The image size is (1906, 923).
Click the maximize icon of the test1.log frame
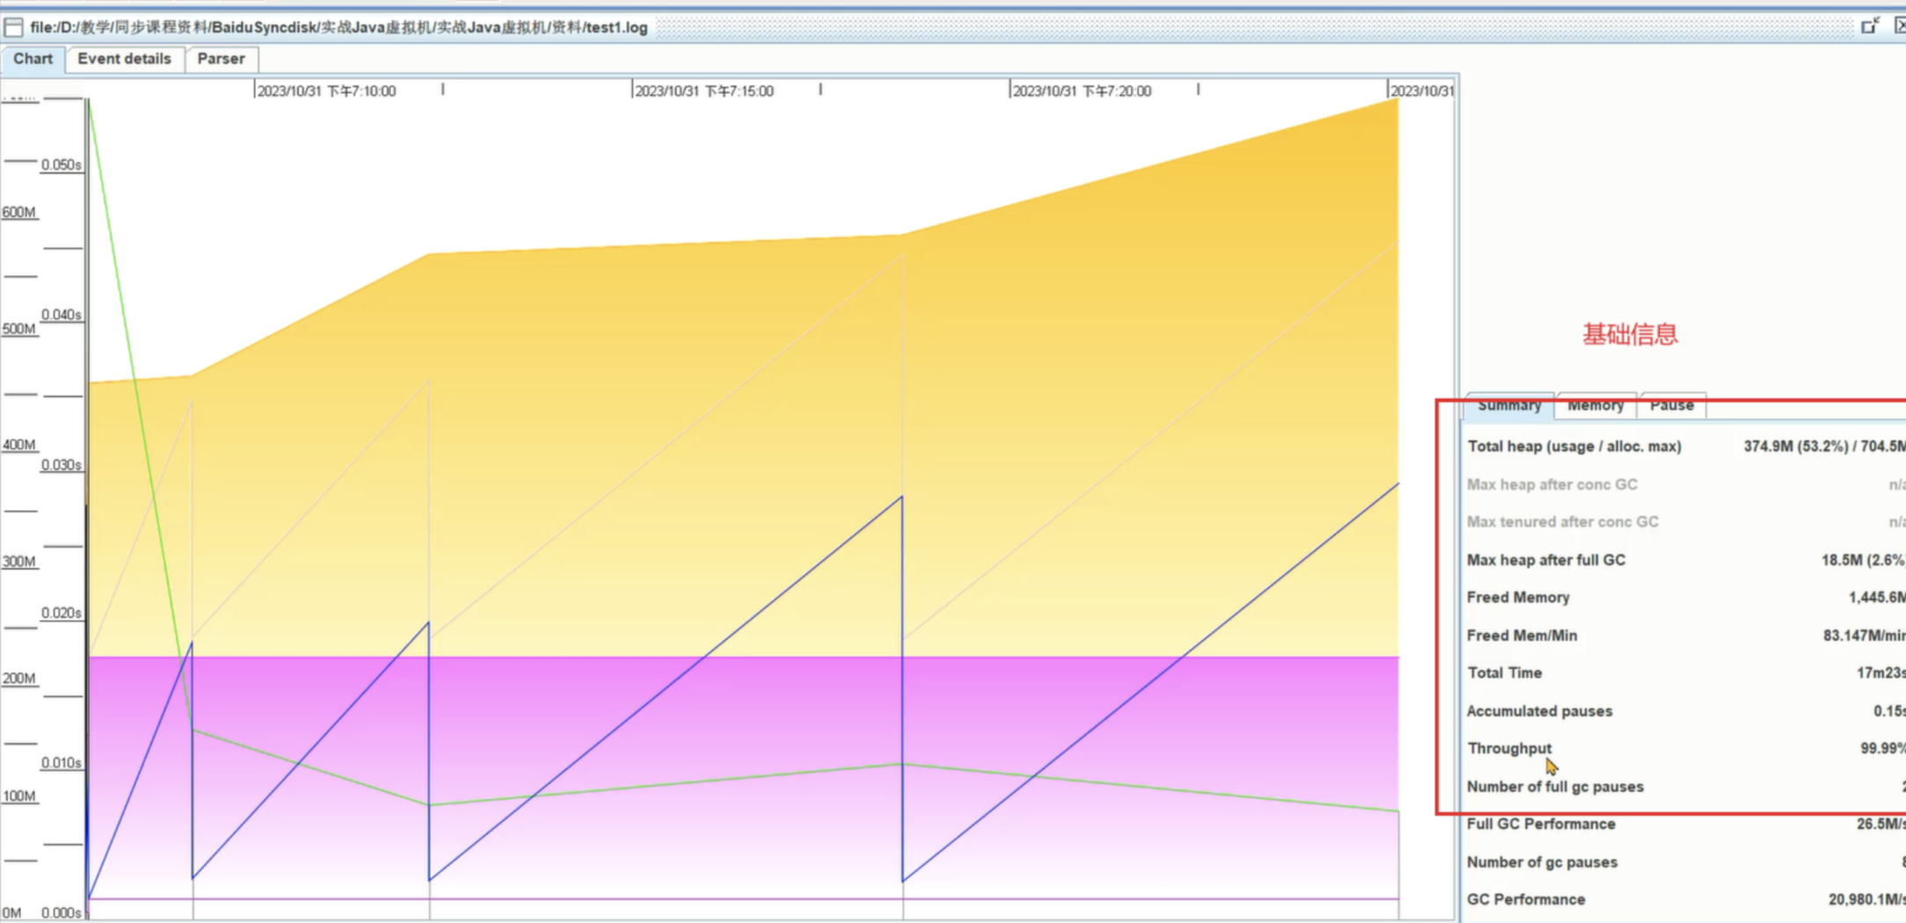point(1870,26)
